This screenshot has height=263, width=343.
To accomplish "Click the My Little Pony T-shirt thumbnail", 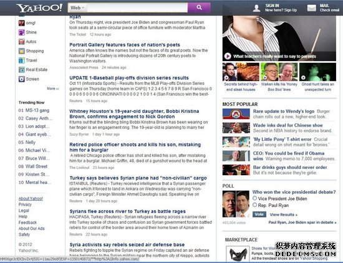I will [x=236, y=142].
